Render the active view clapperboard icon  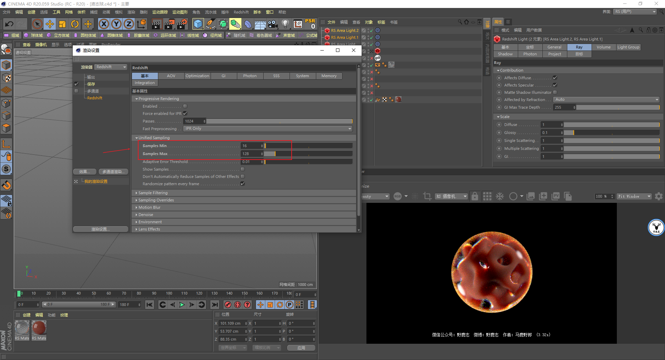157,24
